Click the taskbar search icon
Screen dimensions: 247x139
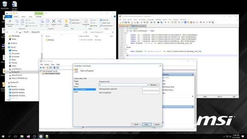pos(9,136)
